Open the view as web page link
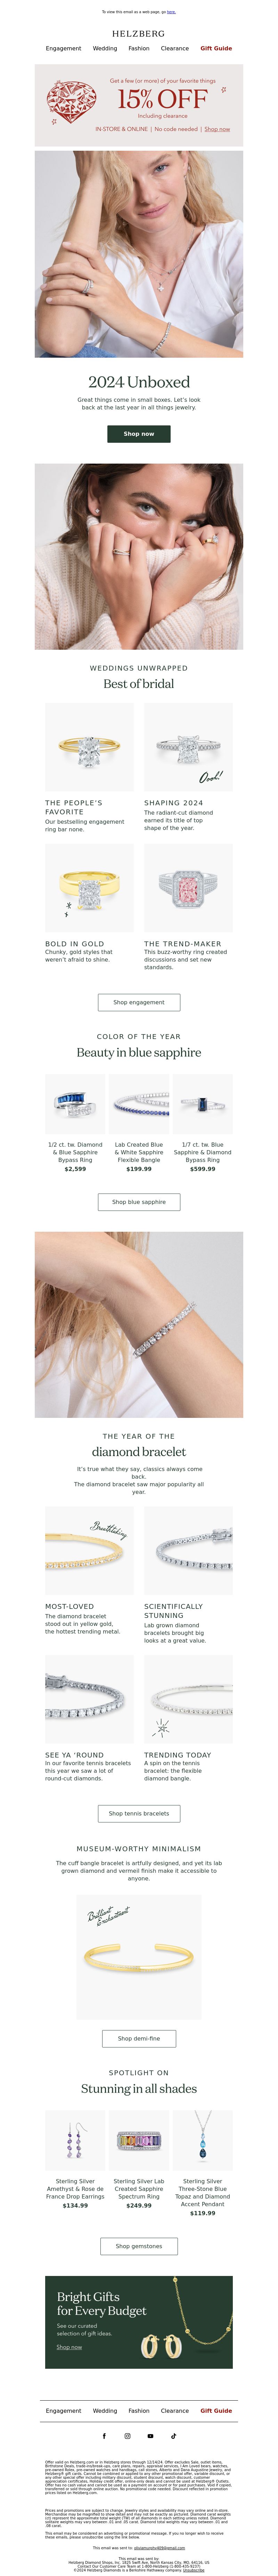278x2576 pixels. (171, 12)
